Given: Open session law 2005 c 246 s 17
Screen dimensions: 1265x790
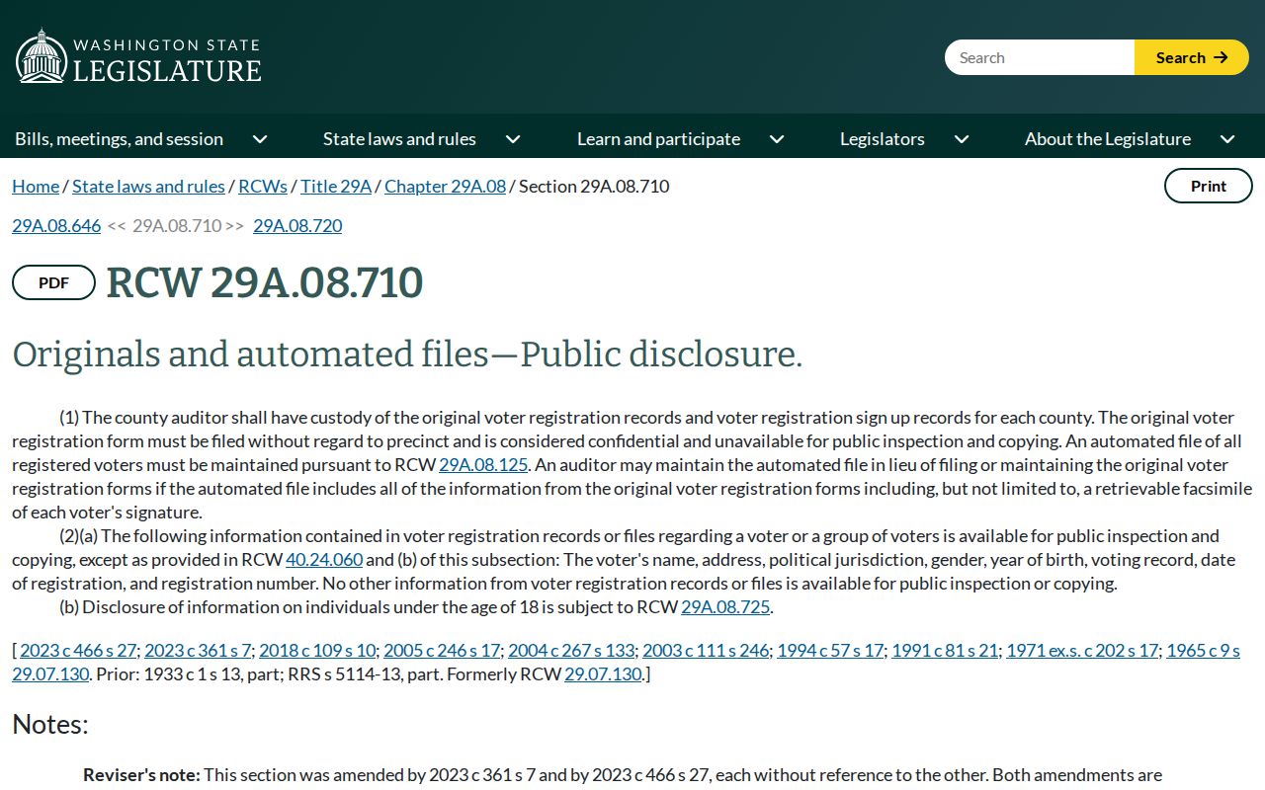Looking at the screenshot, I should [442, 650].
